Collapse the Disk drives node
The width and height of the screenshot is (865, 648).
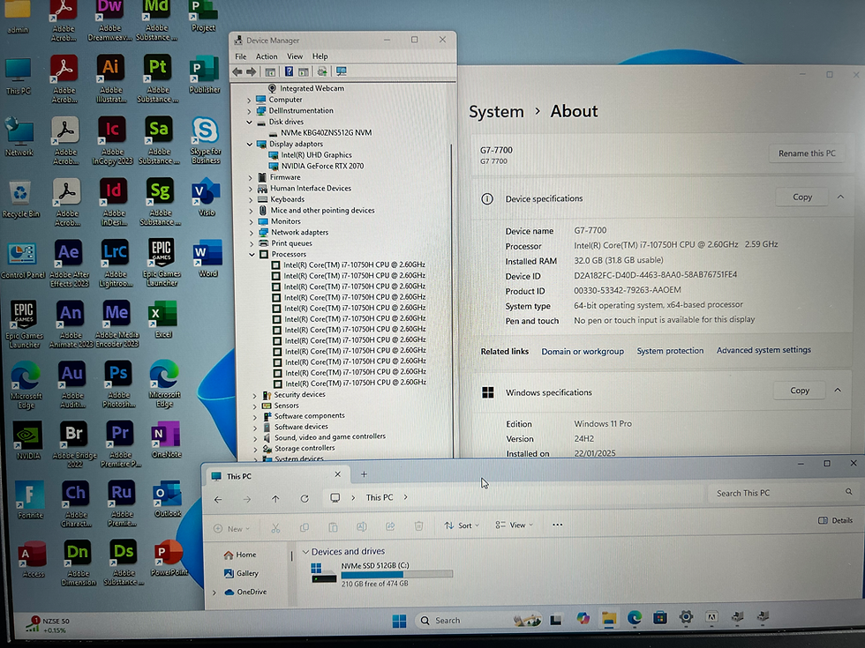click(249, 122)
